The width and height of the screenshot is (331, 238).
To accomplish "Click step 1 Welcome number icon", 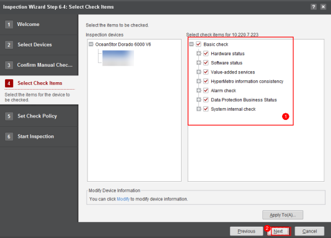I will click(x=9, y=25).
